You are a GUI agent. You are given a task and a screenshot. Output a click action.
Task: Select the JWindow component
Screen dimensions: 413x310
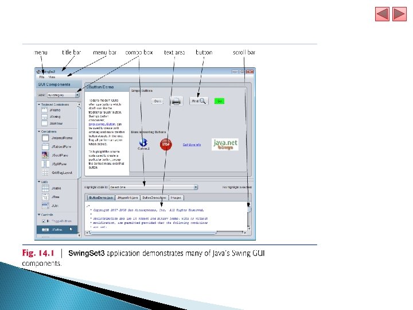[52, 123]
